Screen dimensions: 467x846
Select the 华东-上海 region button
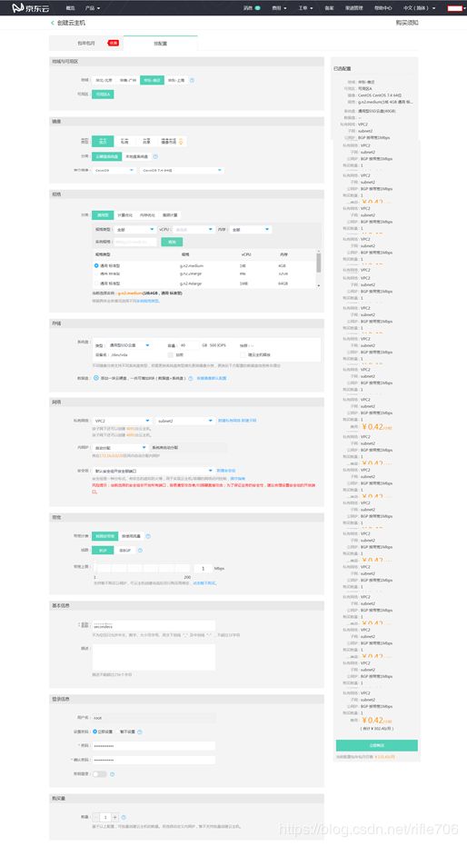pyautogui.click(x=175, y=80)
